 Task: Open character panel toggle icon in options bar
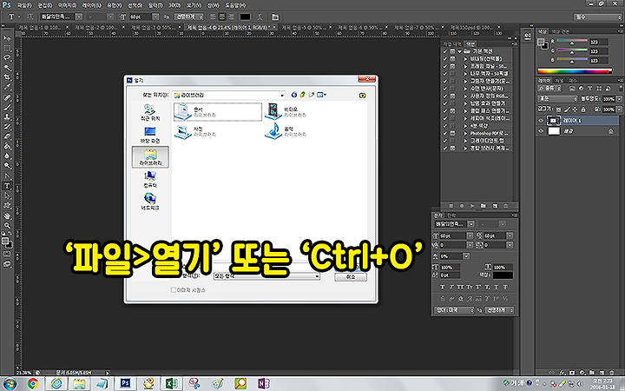click(x=275, y=17)
